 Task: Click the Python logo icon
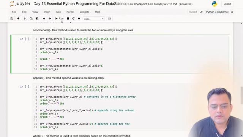click(x=214, y=4)
